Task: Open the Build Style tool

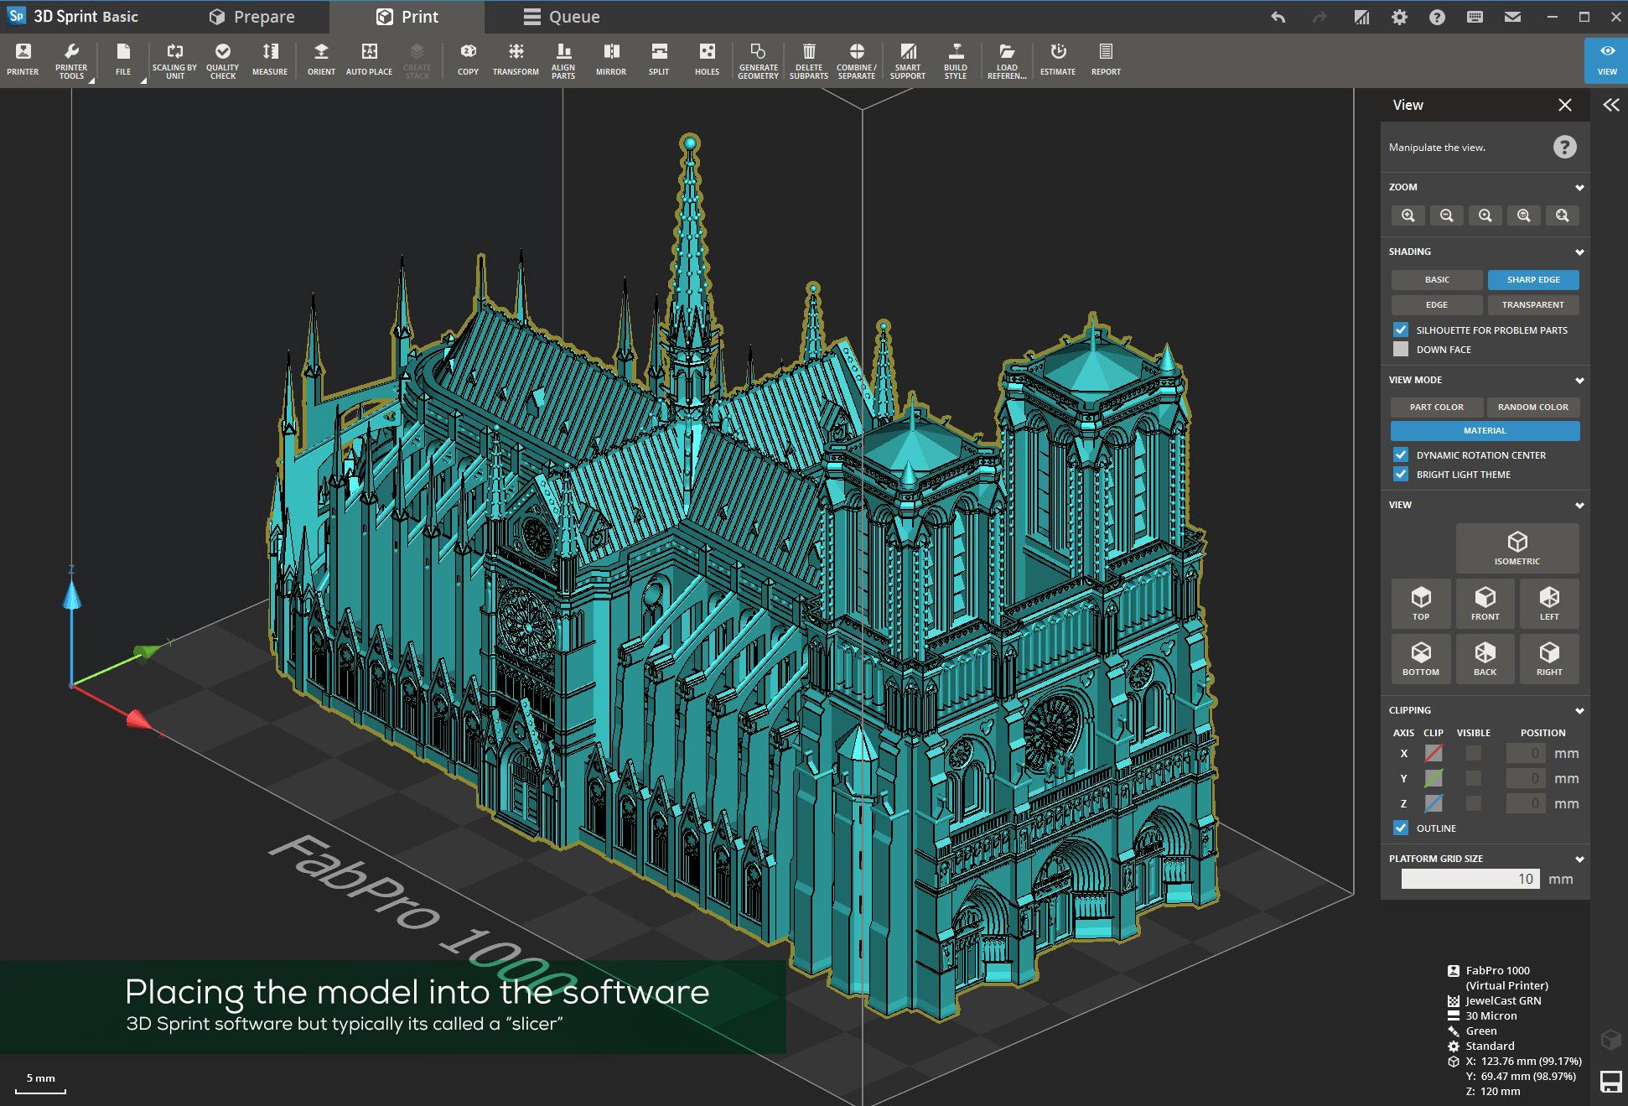Action: (x=956, y=60)
